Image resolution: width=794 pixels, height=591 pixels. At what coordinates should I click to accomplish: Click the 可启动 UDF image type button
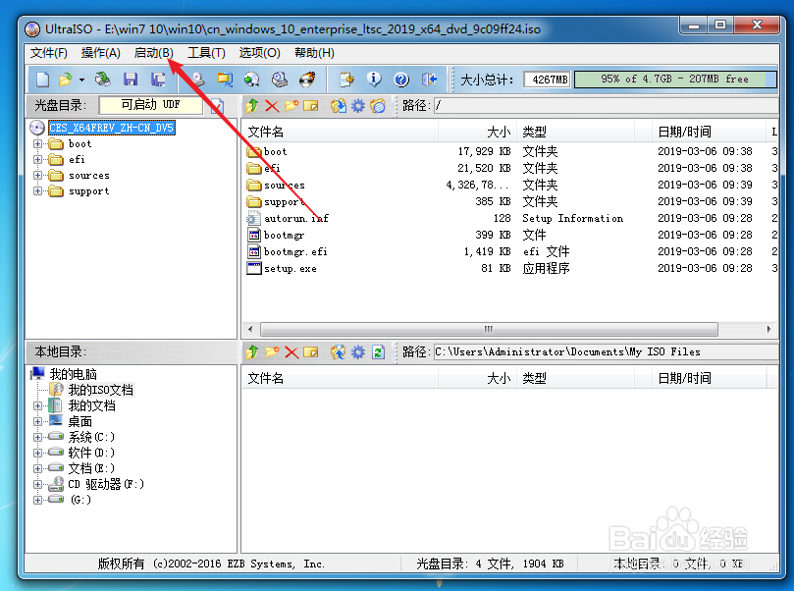(150, 105)
